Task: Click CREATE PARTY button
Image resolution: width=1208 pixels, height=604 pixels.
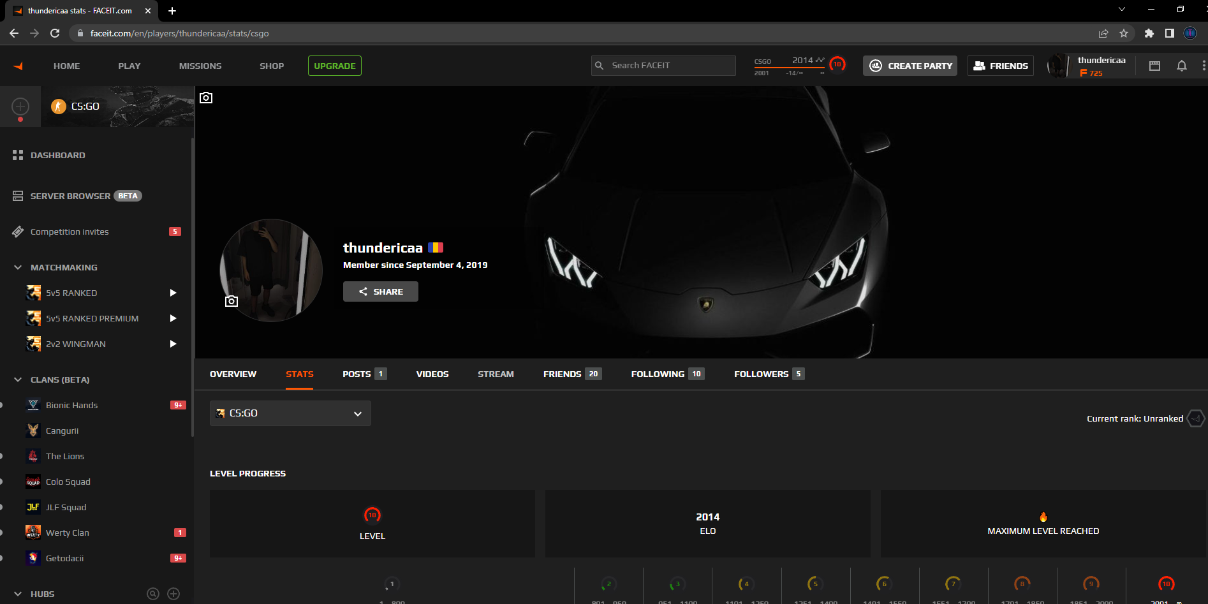Action: tap(910, 66)
